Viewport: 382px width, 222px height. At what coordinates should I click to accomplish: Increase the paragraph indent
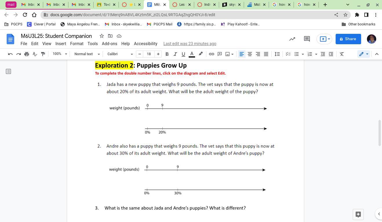pos(331,54)
